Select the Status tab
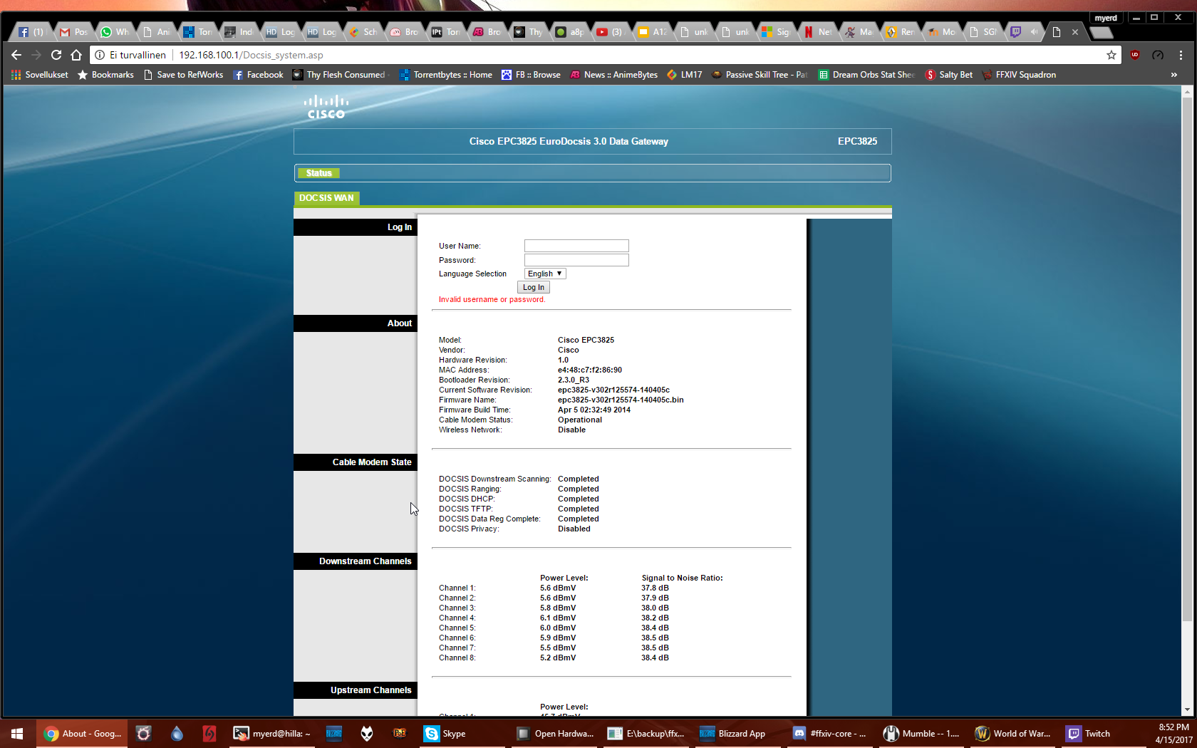 318,173
